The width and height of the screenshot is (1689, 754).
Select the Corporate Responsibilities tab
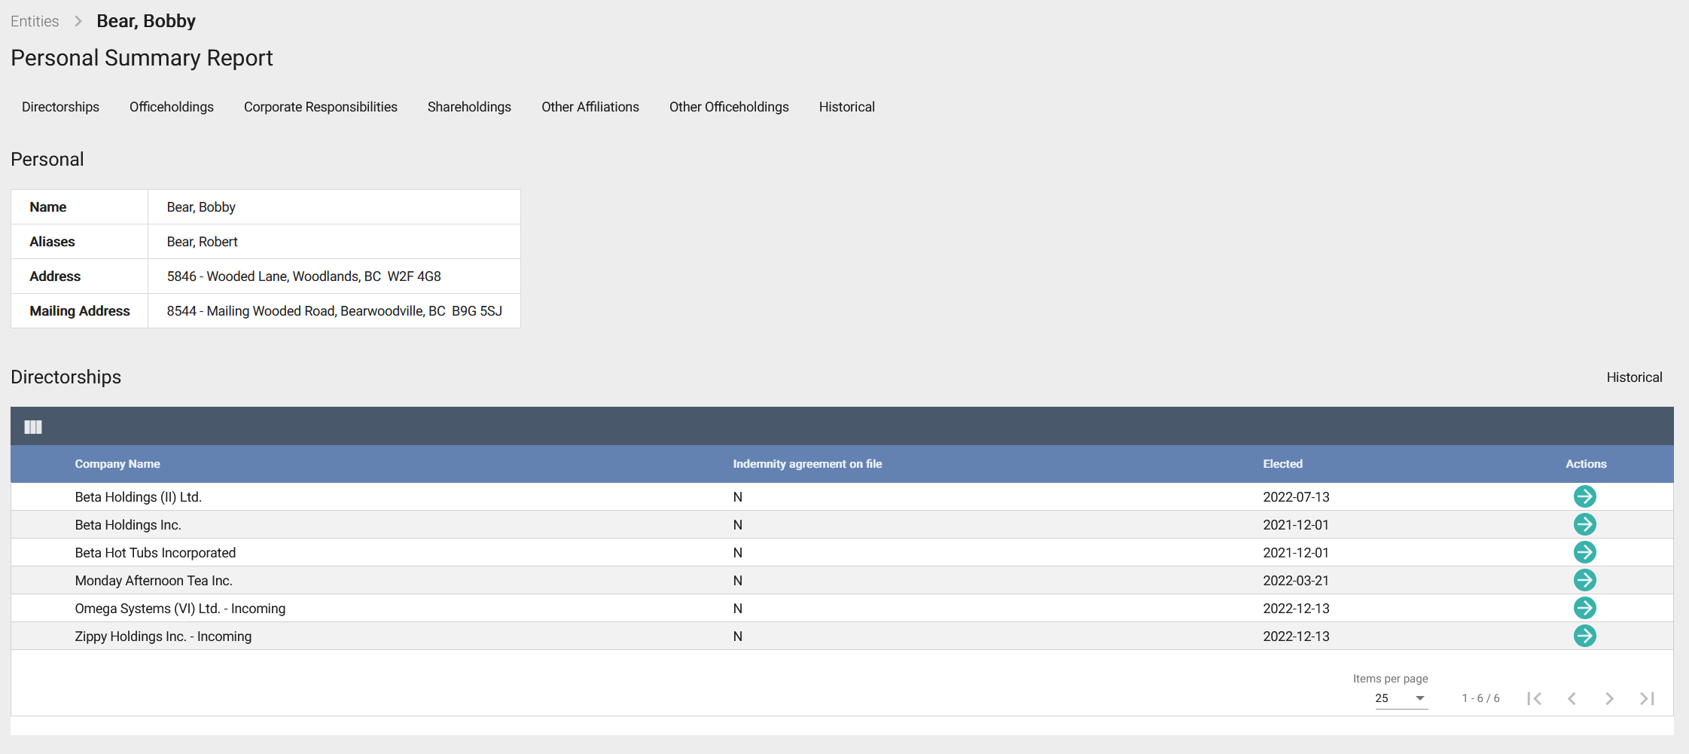pyautogui.click(x=320, y=107)
